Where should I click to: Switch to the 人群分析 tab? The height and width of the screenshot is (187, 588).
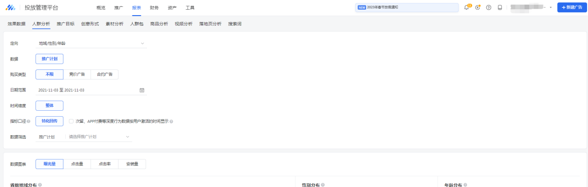(x=41, y=23)
